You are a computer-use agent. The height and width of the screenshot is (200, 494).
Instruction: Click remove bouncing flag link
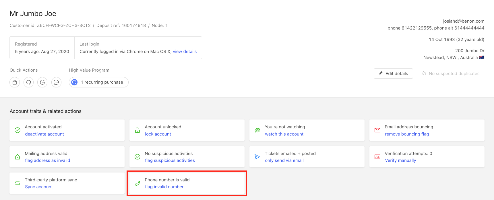(x=407, y=134)
